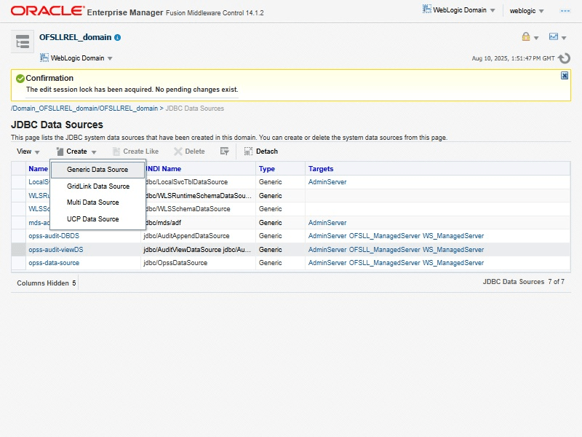582x437 pixels.
Task: Open opss-audit-DBDS data source link
Action: point(55,236)
